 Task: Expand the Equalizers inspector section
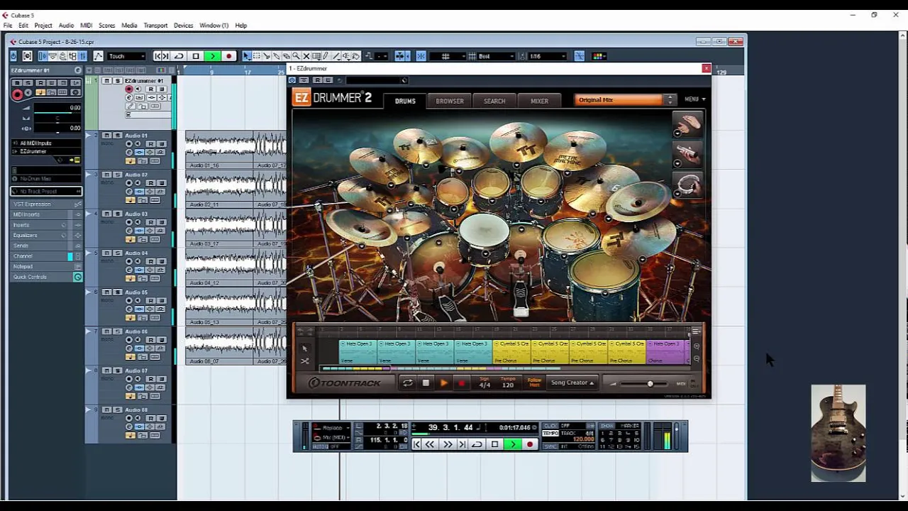coord(46,235)
